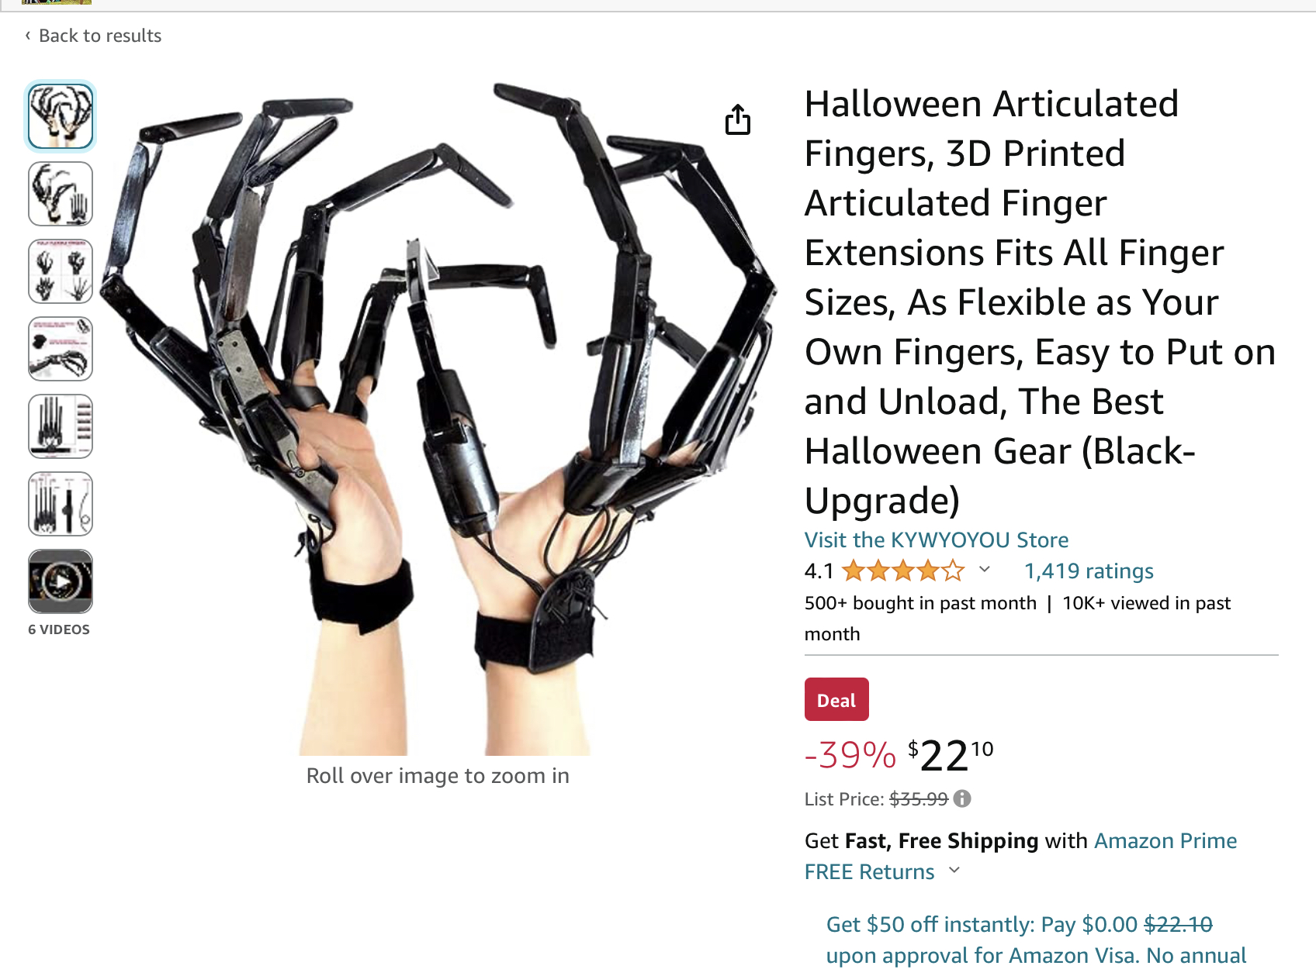
Task: Expand the star rating breakdown chevron
Action: click(x=985, y=569)
